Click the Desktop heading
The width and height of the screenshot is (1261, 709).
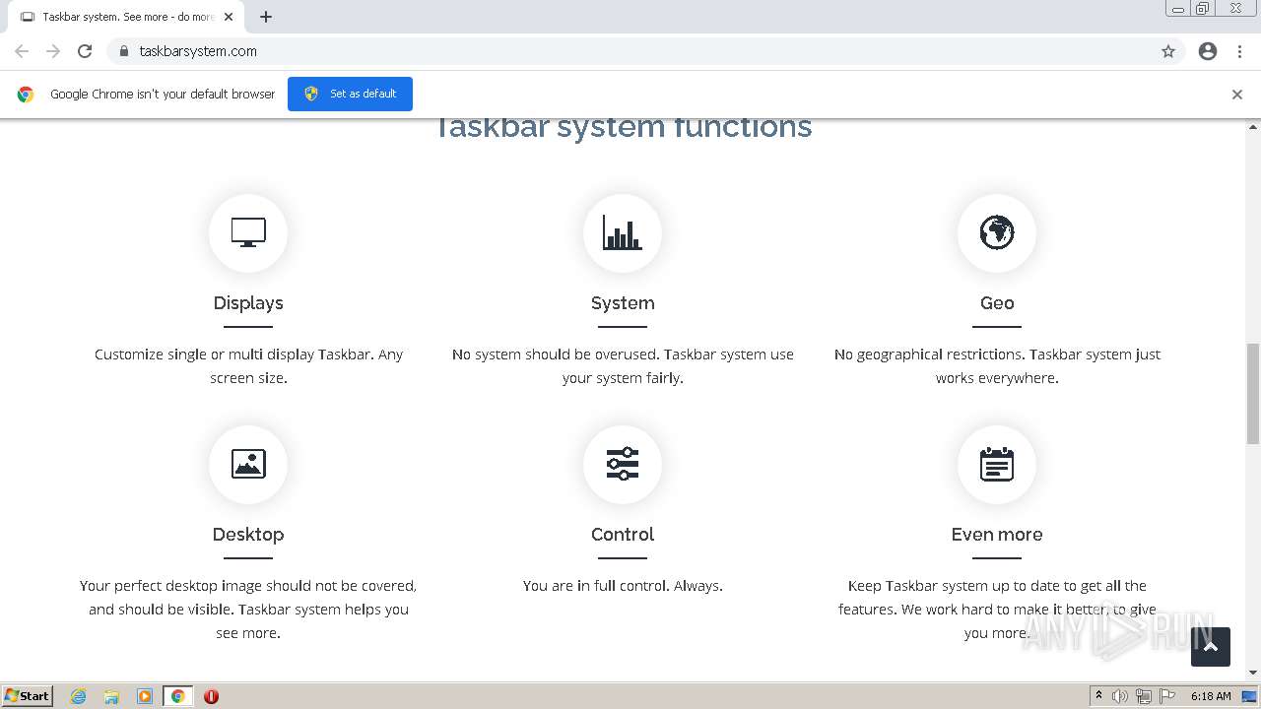pos(248,535)
